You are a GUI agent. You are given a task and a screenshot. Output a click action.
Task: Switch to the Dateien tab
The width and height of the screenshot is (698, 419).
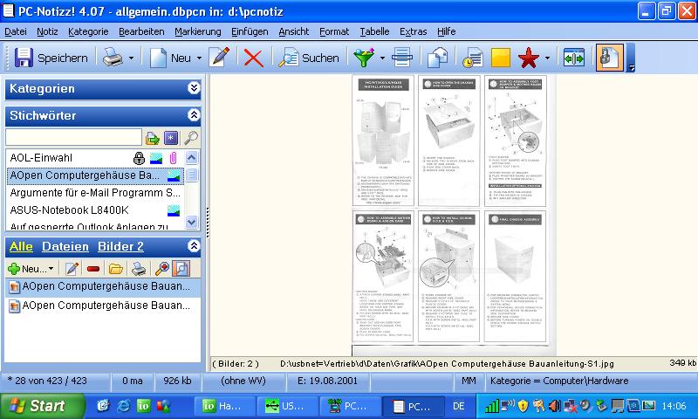(65, 247)
